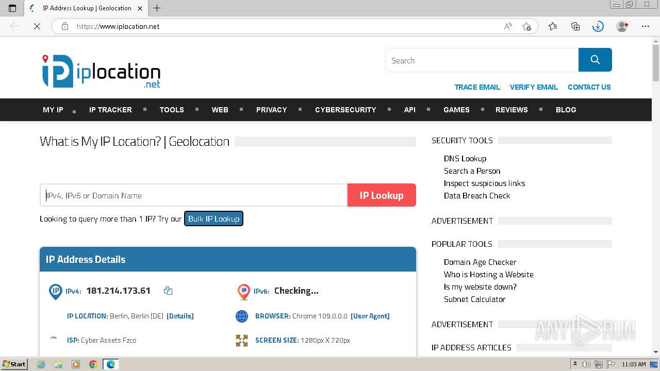Open the [Details] location link
660x371 pixels.
[180, 316]
